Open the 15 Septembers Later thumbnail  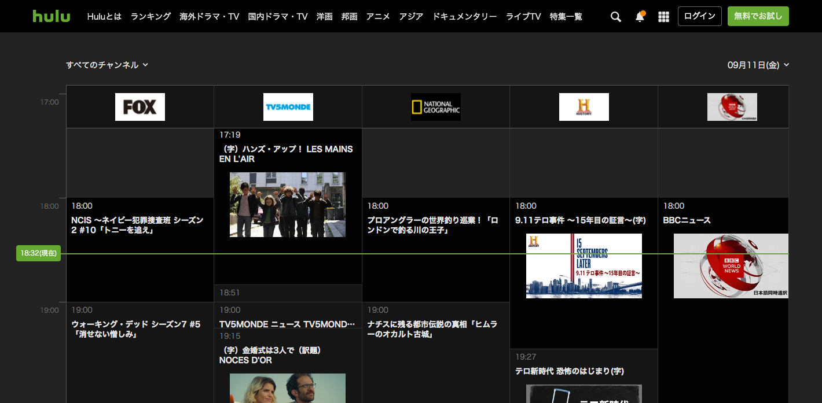pos(584,265)
